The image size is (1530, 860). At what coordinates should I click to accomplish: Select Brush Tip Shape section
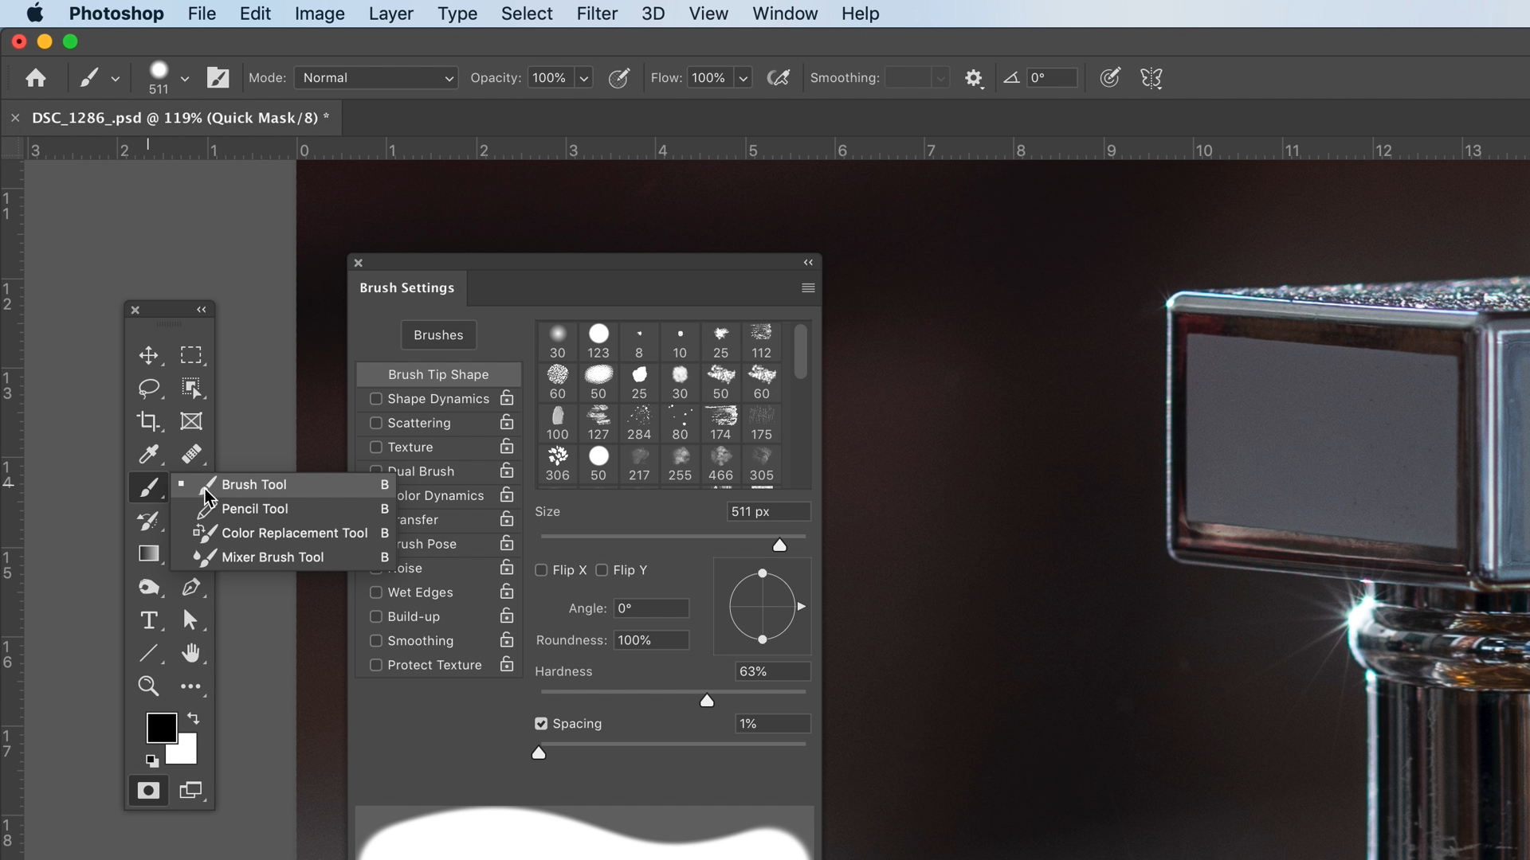pyautogui.click(x=438, y=374)
